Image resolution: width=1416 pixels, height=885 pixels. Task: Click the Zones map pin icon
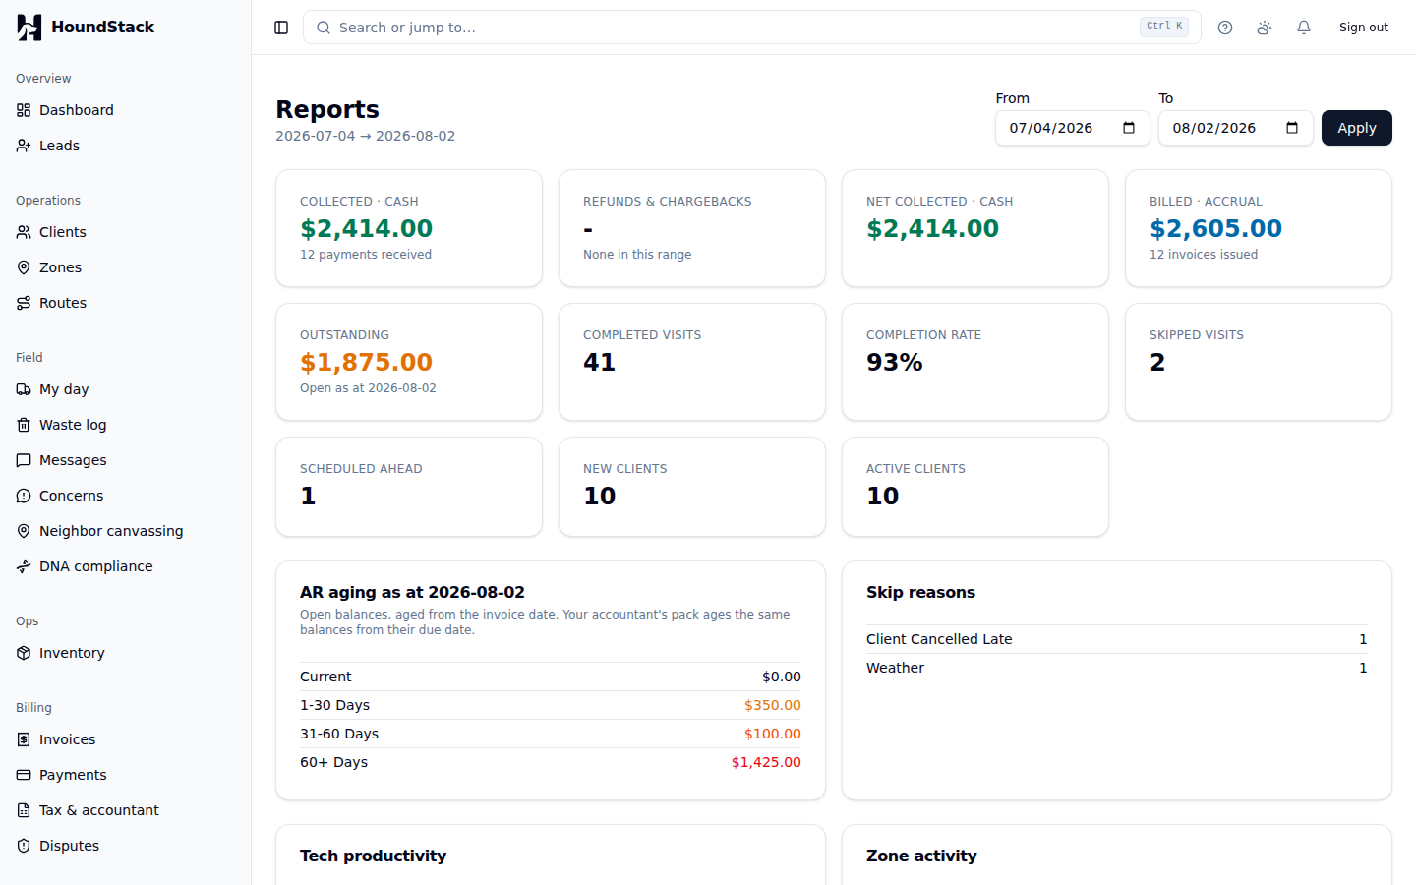coord(24,267)
